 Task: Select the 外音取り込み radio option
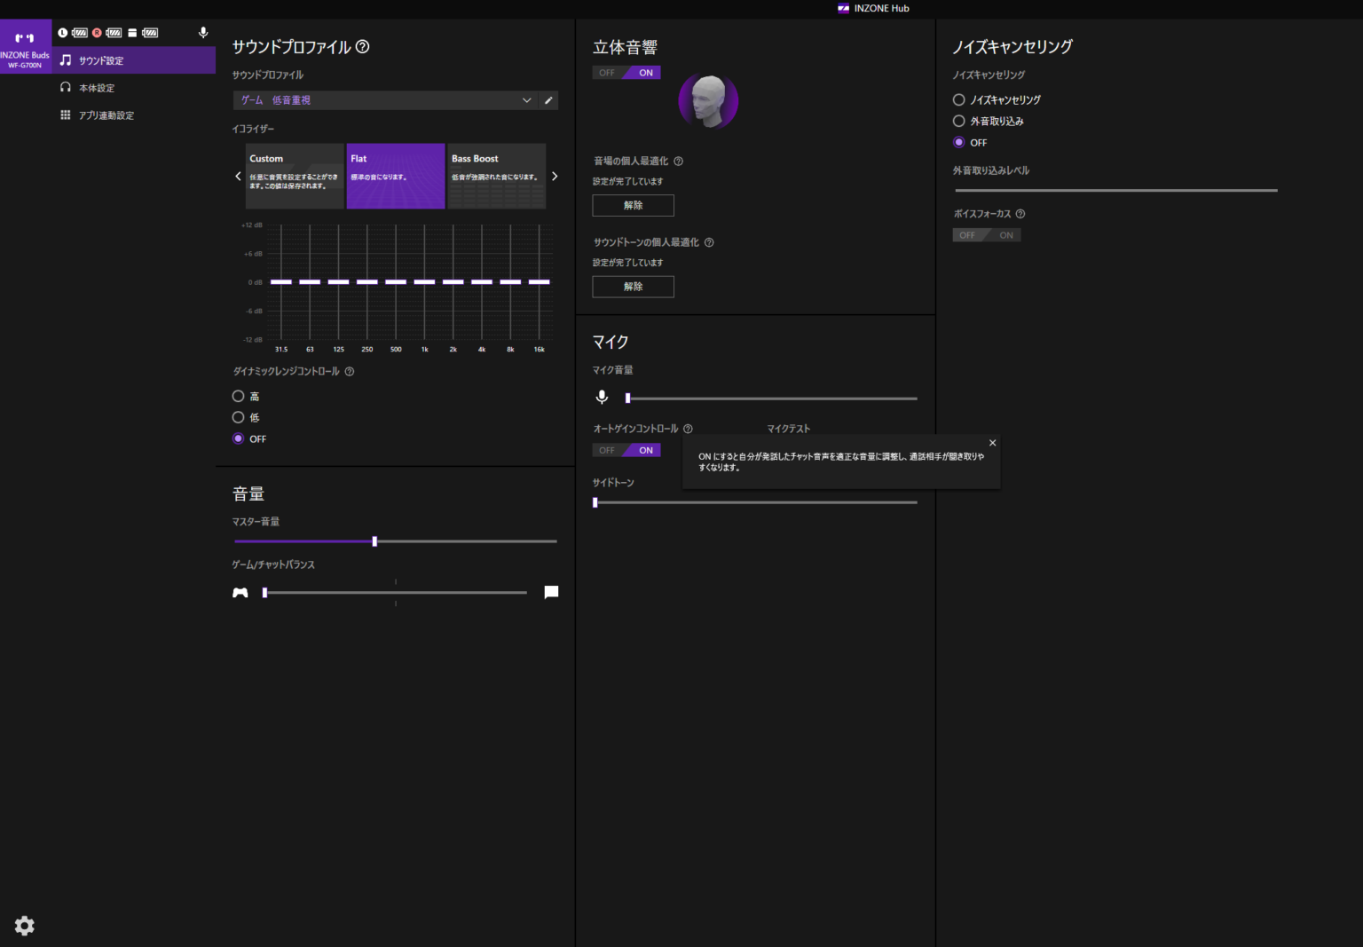pos(959,122)
